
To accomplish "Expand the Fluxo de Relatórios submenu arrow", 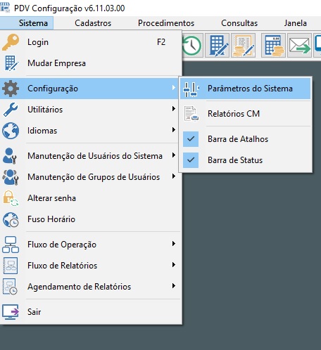I will pyautogui.click(x=173, y=265).
